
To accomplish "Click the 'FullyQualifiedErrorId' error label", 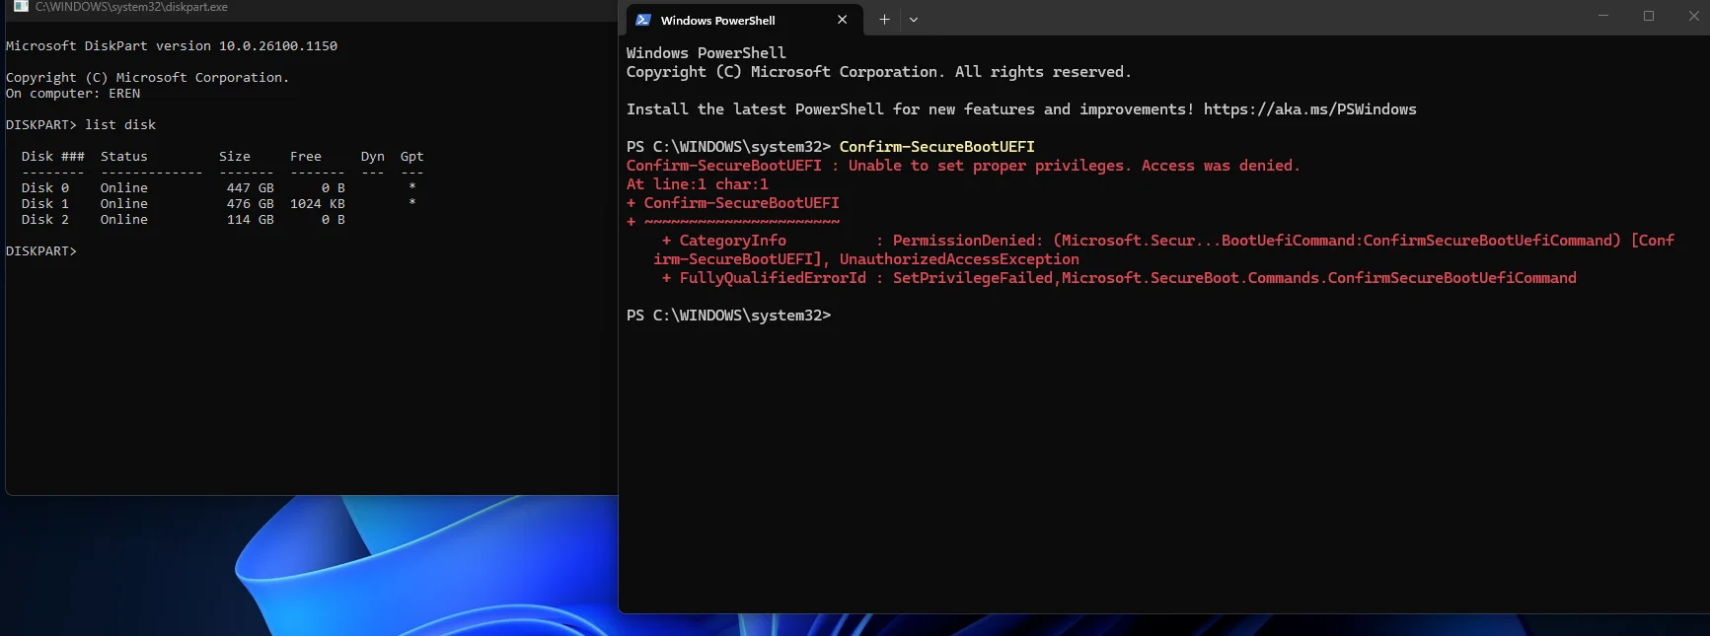I will point(773,278).
